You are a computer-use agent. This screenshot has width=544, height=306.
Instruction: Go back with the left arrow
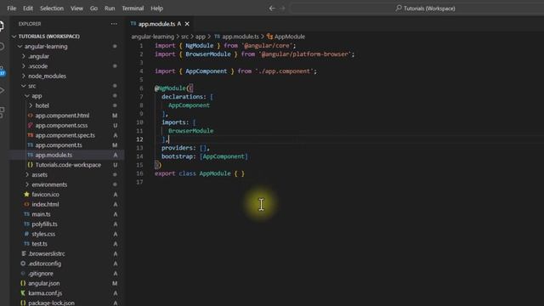pos(272,8)
